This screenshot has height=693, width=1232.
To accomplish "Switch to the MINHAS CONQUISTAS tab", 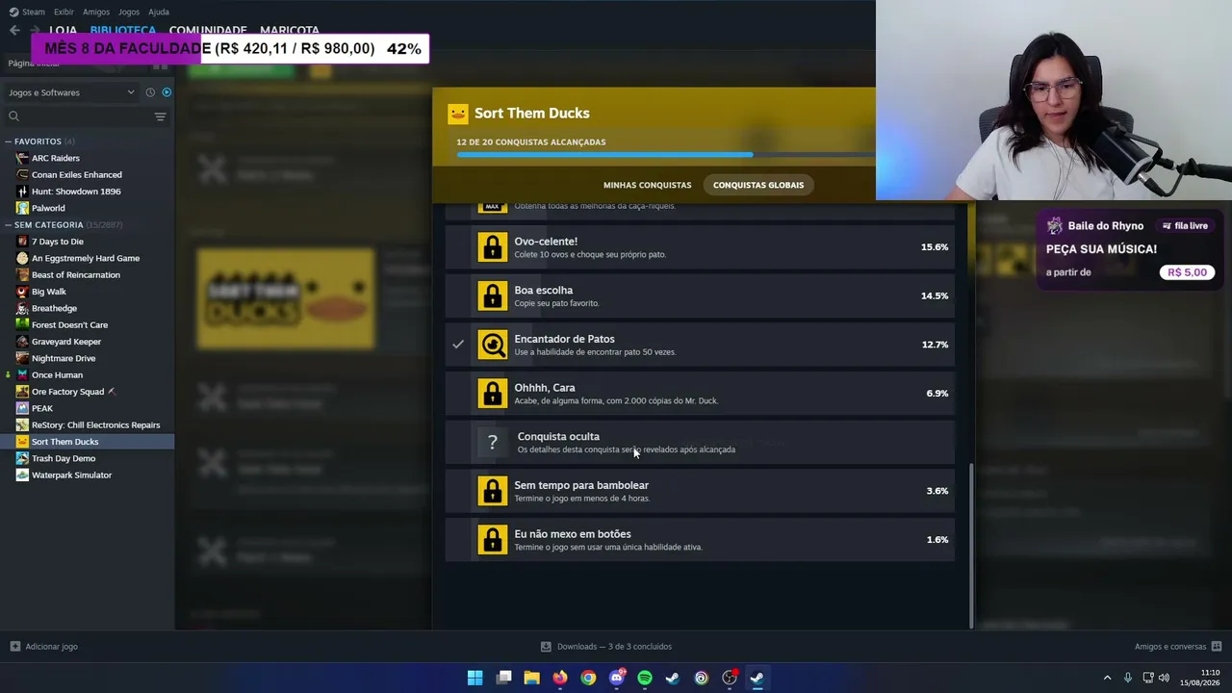I will pos(647,185).
